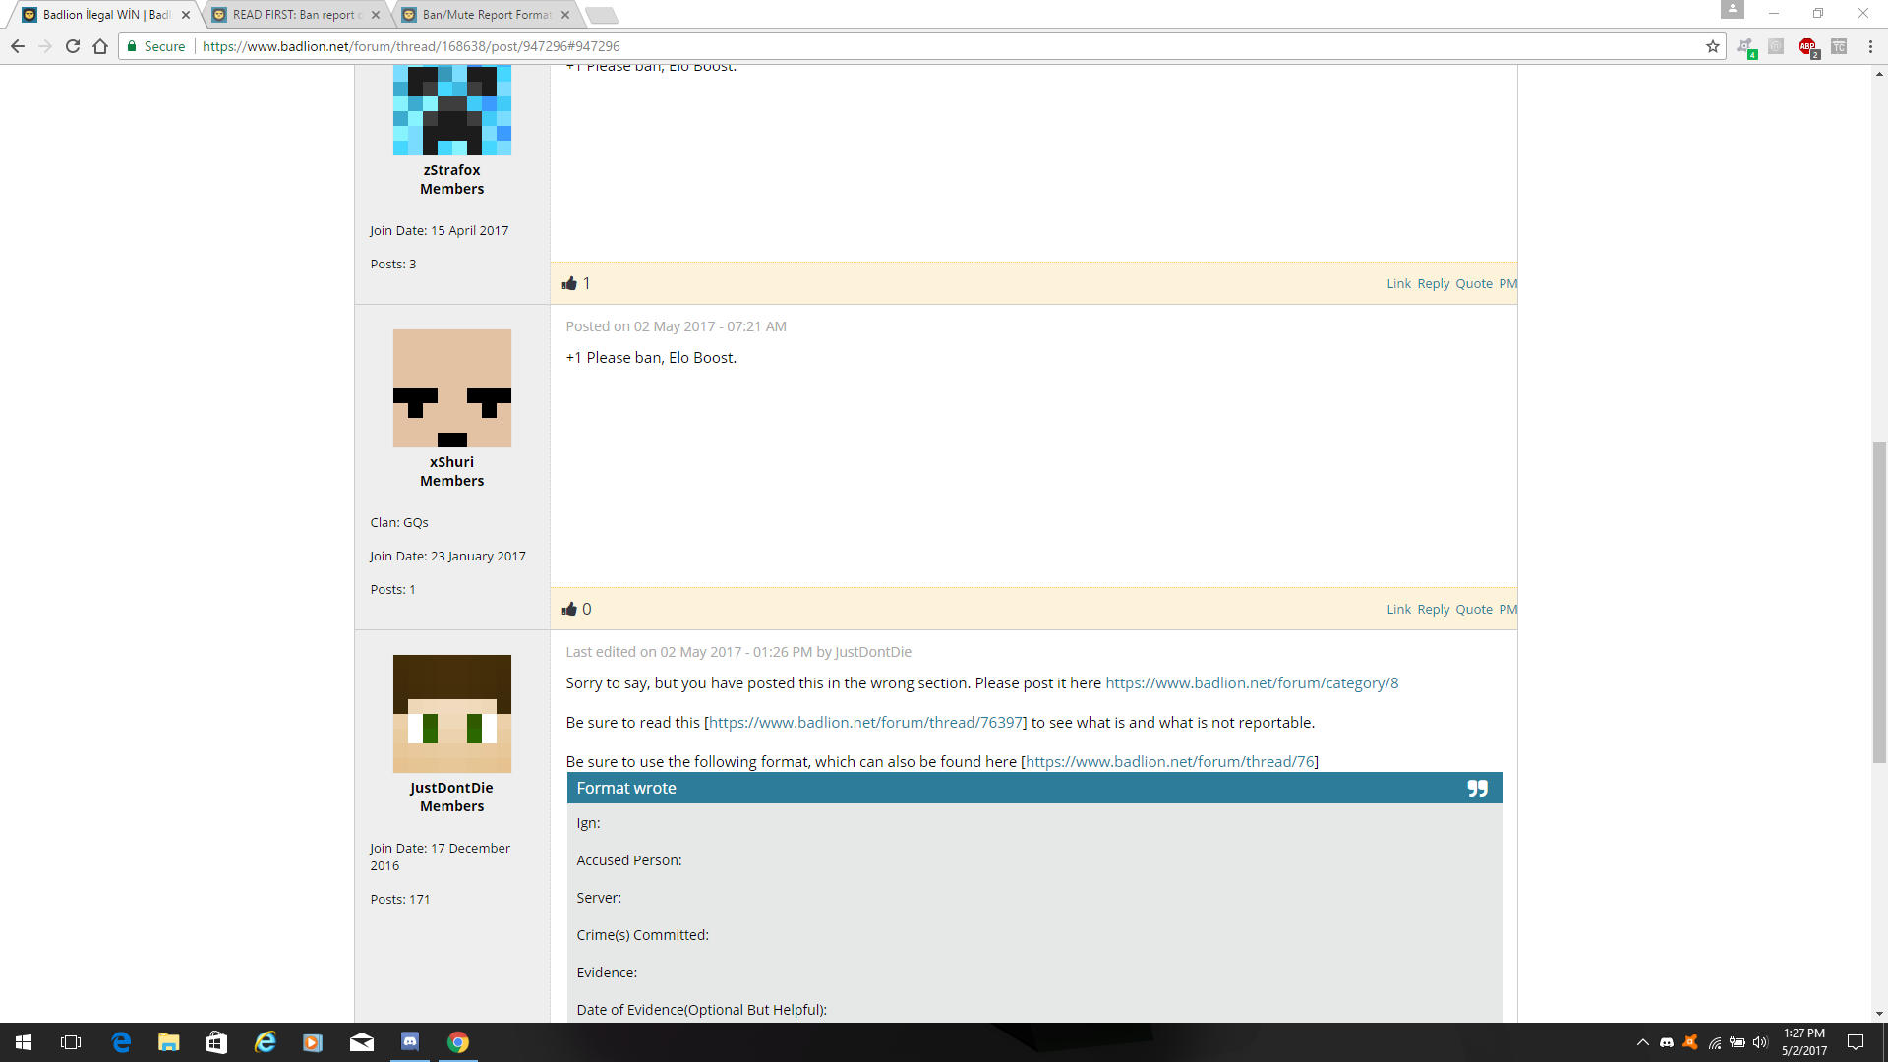Like xShuri's post with thumbs-up icon
1888x1062 pixels.
(569, 609)
